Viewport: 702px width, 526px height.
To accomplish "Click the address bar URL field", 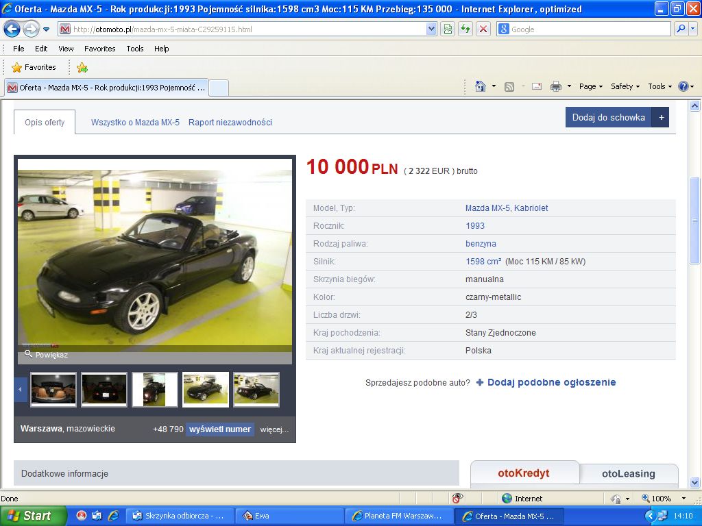I will pyautogui.click(x=242, y=29).
